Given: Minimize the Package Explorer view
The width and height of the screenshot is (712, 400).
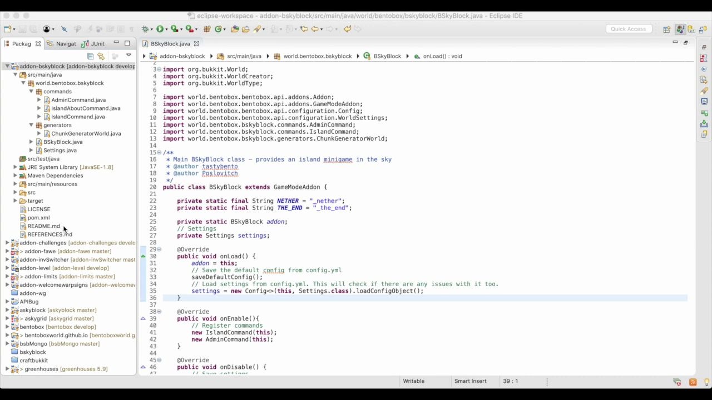Looking at the screenshot, I should pos(116,43).
